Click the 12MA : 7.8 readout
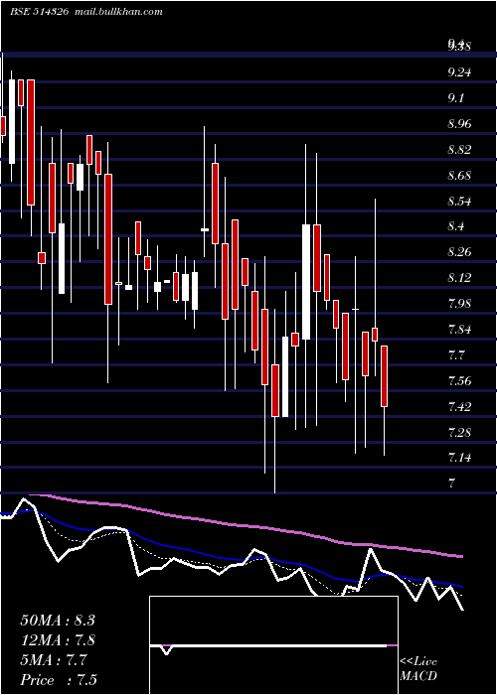The height and width of the screenshot is (695, 497). pyautogui.click(x=58, y=640)
